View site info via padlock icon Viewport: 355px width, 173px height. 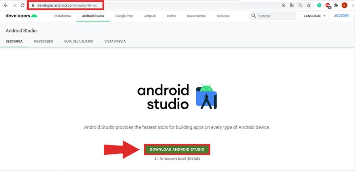33,5
